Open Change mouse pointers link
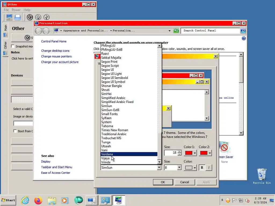Image resolution: width=275 pixels, height=206 pixels. coord(56,56)
